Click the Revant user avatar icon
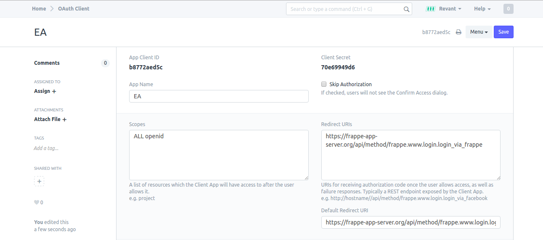Screen dimensions: 543x240 click(x=430, y=9)
